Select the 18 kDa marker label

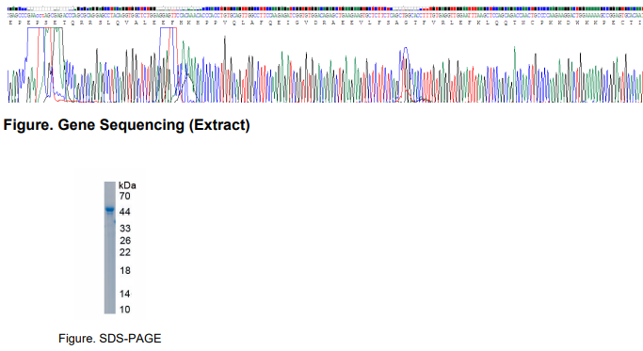(x=125, y=271)
